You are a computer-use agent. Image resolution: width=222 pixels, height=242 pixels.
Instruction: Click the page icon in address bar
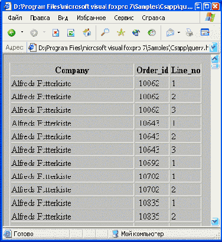(32, 48)
